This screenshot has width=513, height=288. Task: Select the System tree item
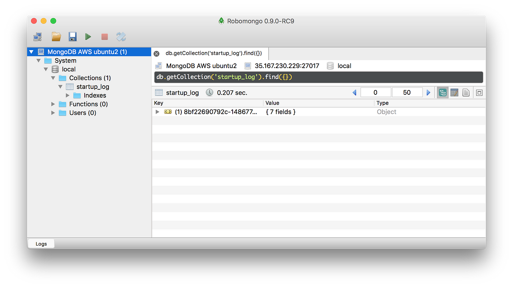tap(66, 61)
